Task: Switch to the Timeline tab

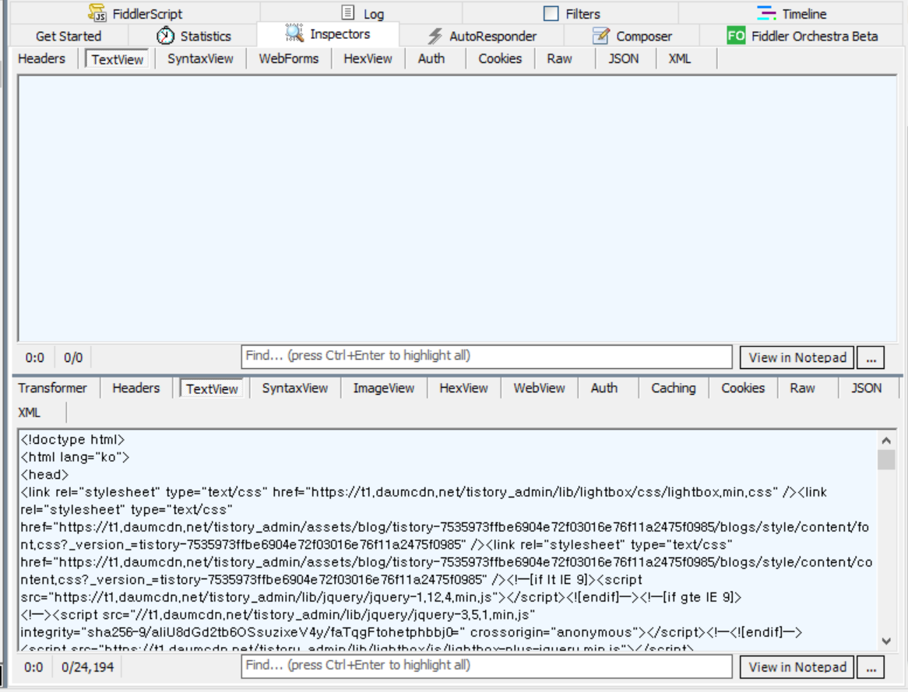Action: (x=791, y=13)
